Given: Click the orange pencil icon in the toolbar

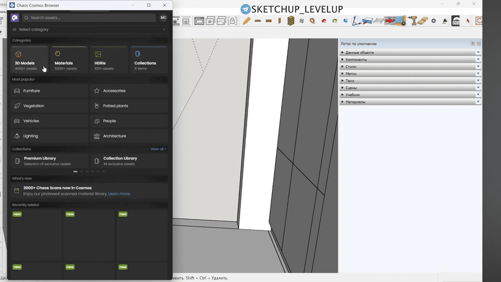Looking at the screenshot, I should pyautogui.click(x=246, y=21).
